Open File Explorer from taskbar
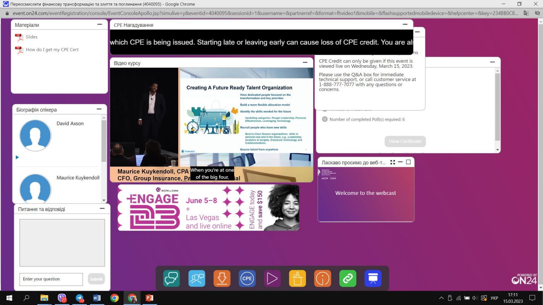Viewport: 543px width, 305px height. [x=44, y=298]
